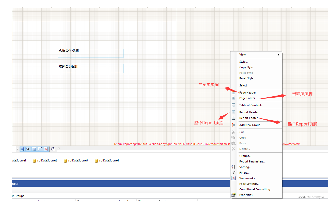Toggle the Show Dimensions ruler button

(x=40, y=149)
